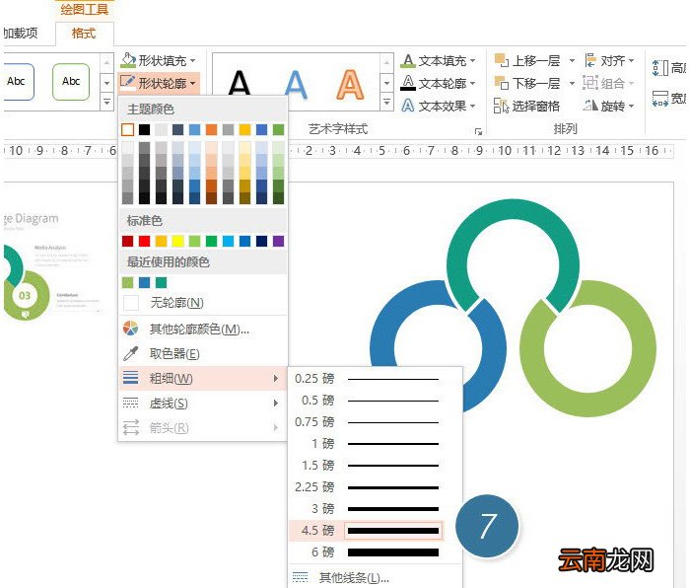Open the Send Backward dropdown arrow
This screenshot has width=690, height=588.
(x=572, y=83)
